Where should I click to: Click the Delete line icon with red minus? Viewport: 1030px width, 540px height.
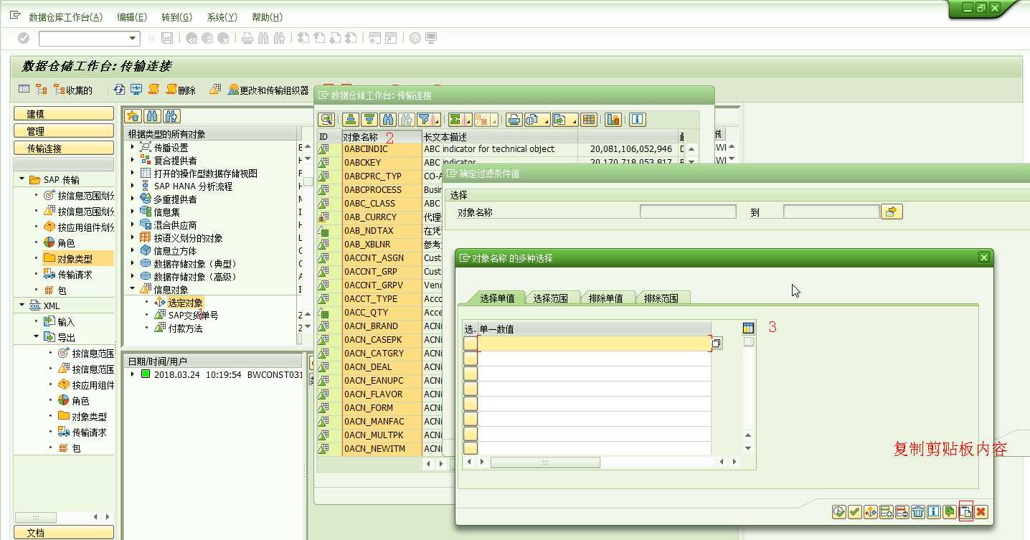902,511
